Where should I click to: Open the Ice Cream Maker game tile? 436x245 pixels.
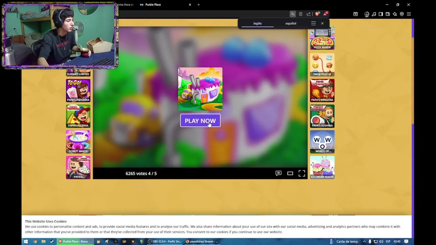[x=322, y=167]
